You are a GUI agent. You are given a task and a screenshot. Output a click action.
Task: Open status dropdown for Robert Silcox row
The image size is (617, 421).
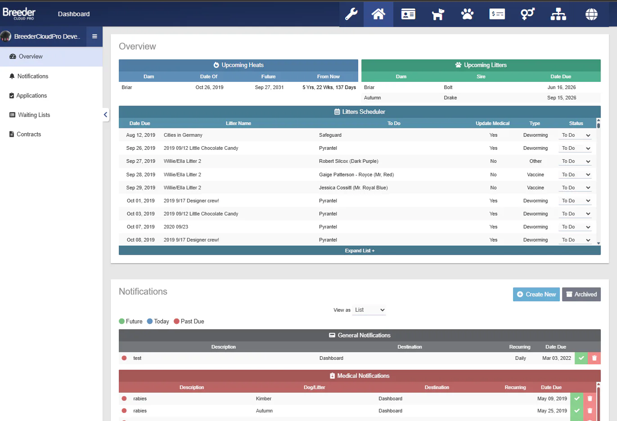[x=576, y=161]
